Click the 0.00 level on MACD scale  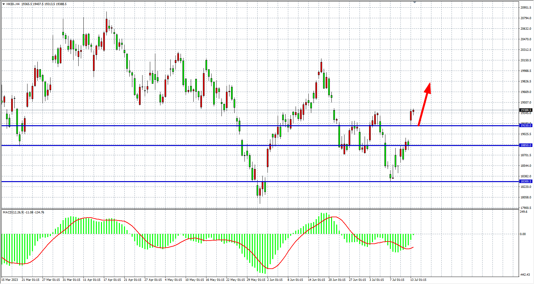[523, 234]
